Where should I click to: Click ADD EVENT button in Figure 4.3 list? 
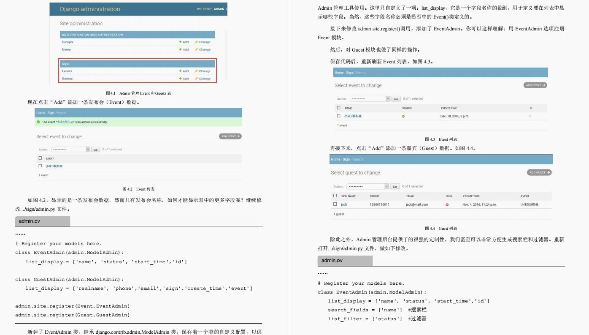535,85
